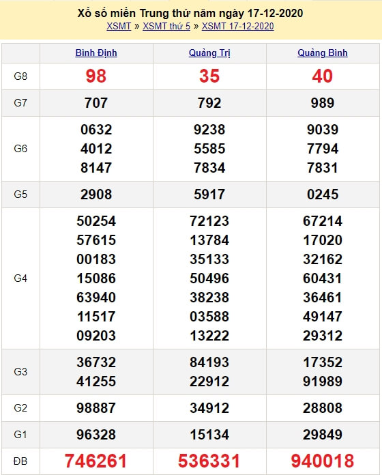Select Quảng Trị special prize 536331
Screen dimensions: 382x475
[209, 461]
